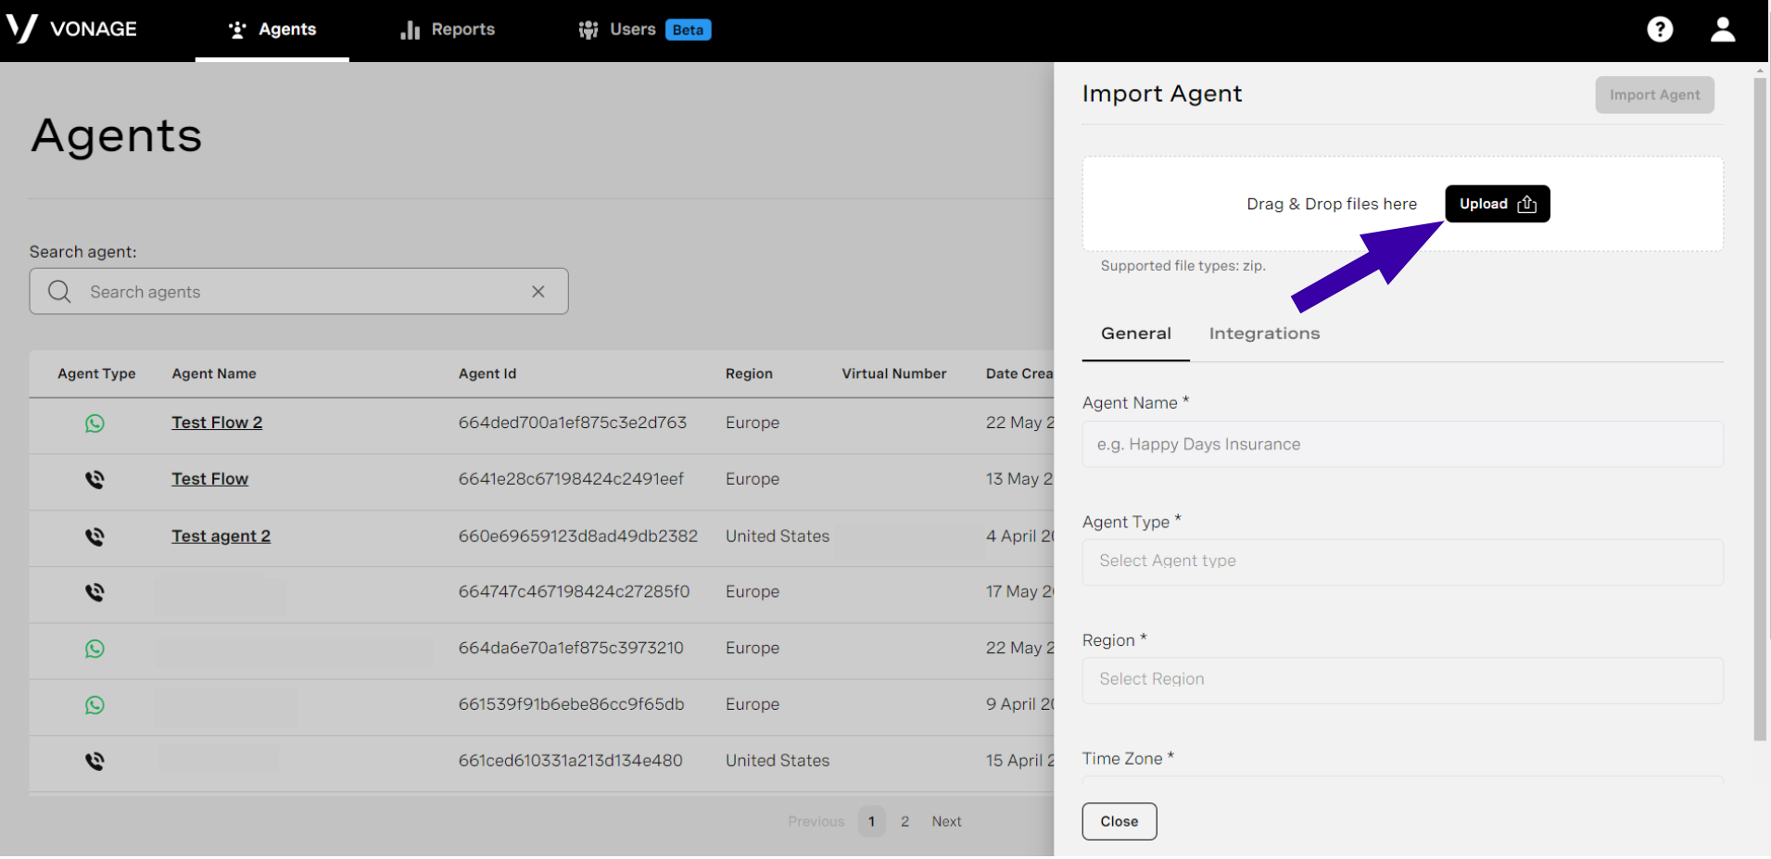Click WhatsApp icon in Test Flow 2 row
Viewport: 1771px width, 859px height.
coord(95,423)
